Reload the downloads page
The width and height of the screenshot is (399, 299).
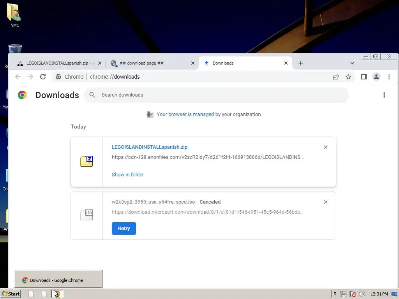coord(43,77)
